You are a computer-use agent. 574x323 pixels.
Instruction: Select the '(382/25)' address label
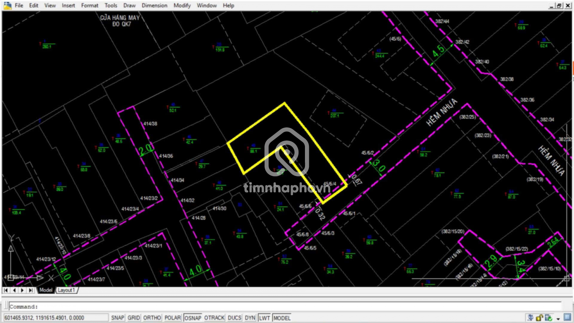(x=467, y=117)
